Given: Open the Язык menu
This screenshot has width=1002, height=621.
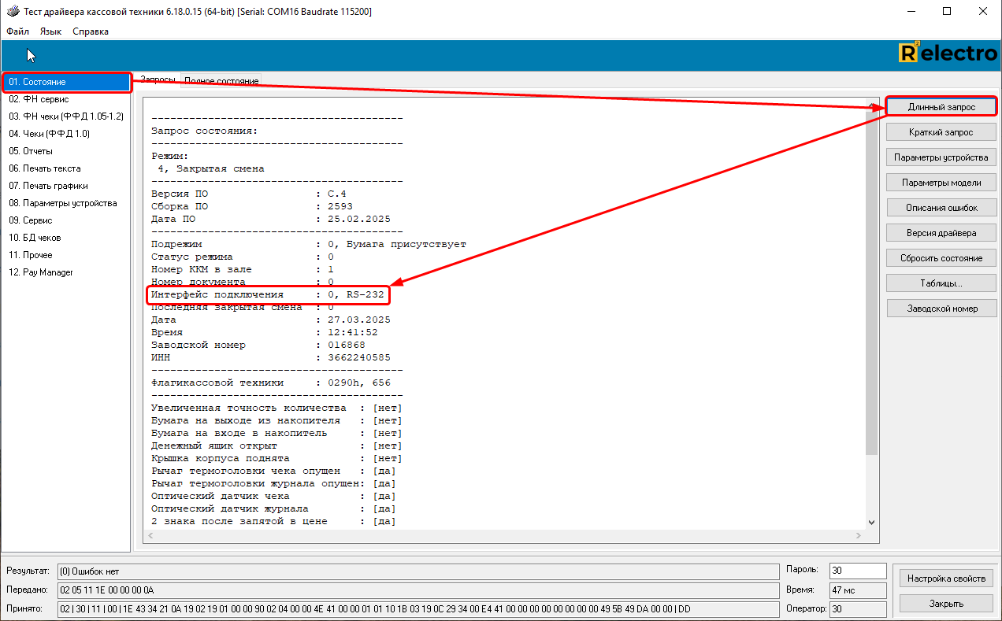Looking at the screenshot, I should 50,31.
